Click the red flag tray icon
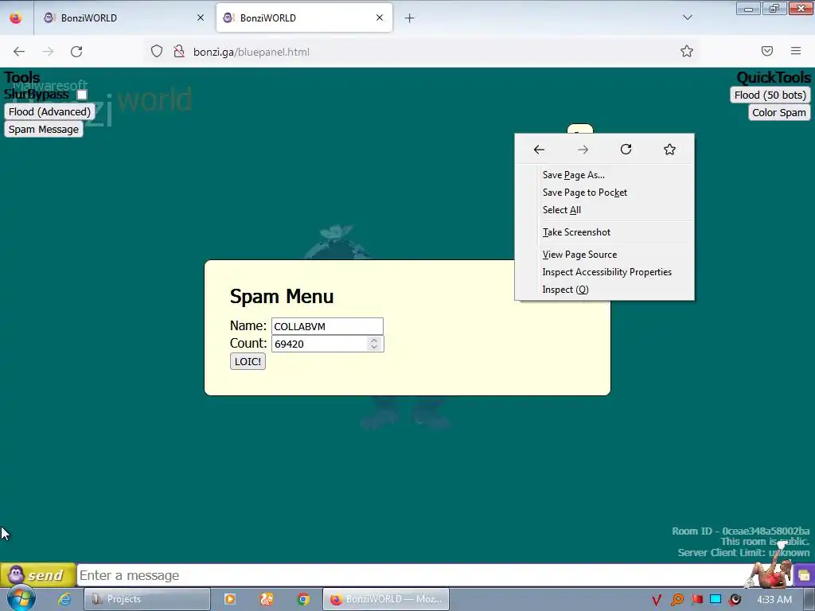Screen dimensions: 815x611 tap(696, 600)
